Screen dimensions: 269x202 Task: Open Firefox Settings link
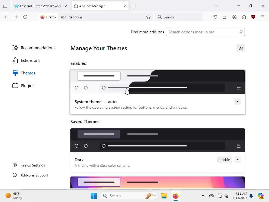pos(29,165)
